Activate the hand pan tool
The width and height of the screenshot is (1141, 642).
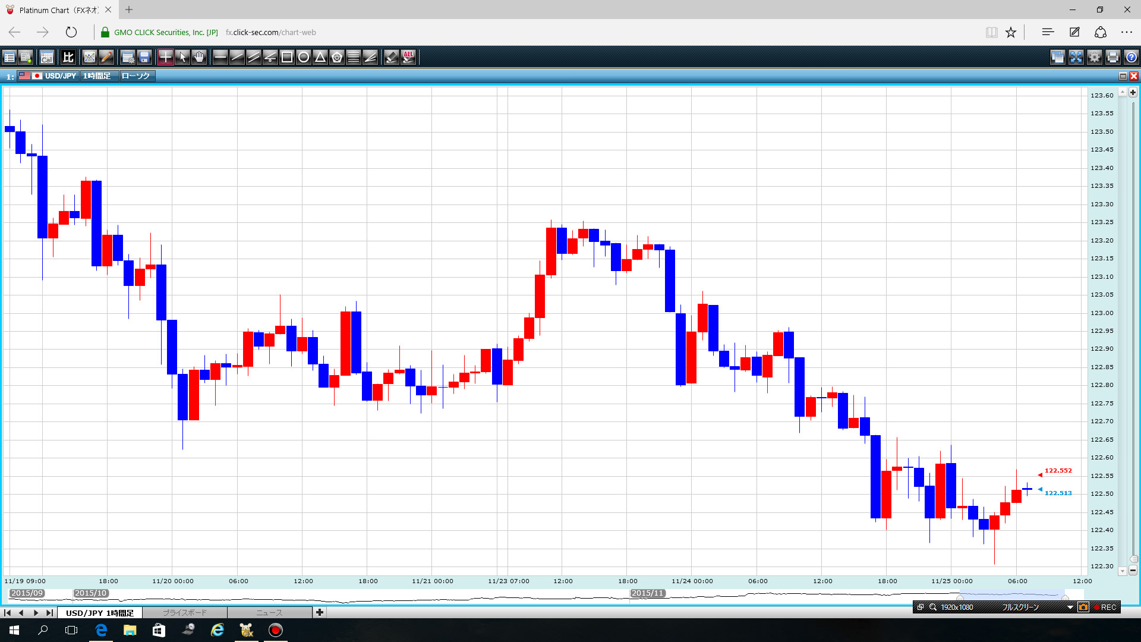(x=199, y=57)
